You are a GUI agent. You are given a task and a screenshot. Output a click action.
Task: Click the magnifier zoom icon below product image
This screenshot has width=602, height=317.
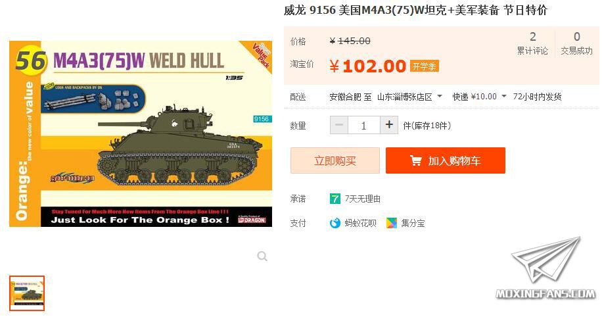(262, 256)
